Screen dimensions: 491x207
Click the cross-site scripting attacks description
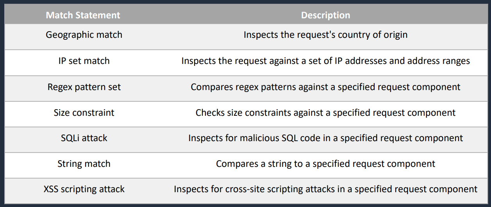tap(325, 189)
